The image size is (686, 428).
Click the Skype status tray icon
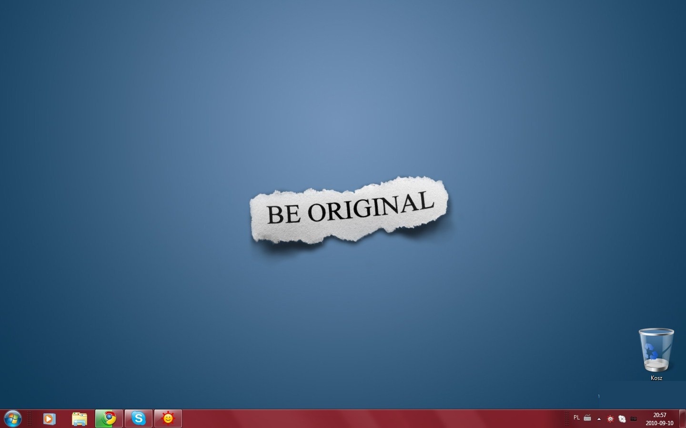(x=622, y=419)
